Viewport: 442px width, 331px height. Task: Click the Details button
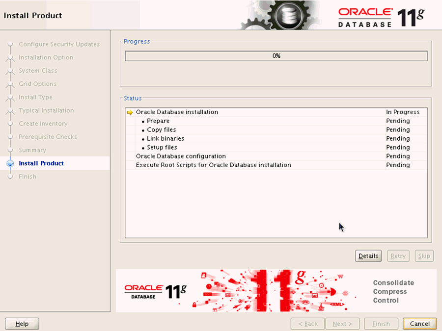point(368,256)
